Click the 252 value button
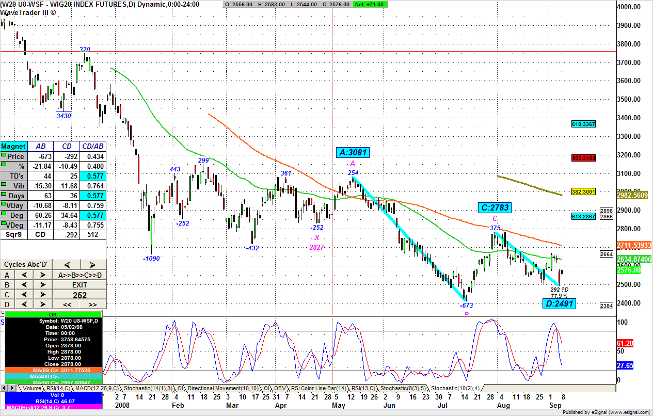Image resolution: width=653 pixels, height=416 pixels. [80, 295]
